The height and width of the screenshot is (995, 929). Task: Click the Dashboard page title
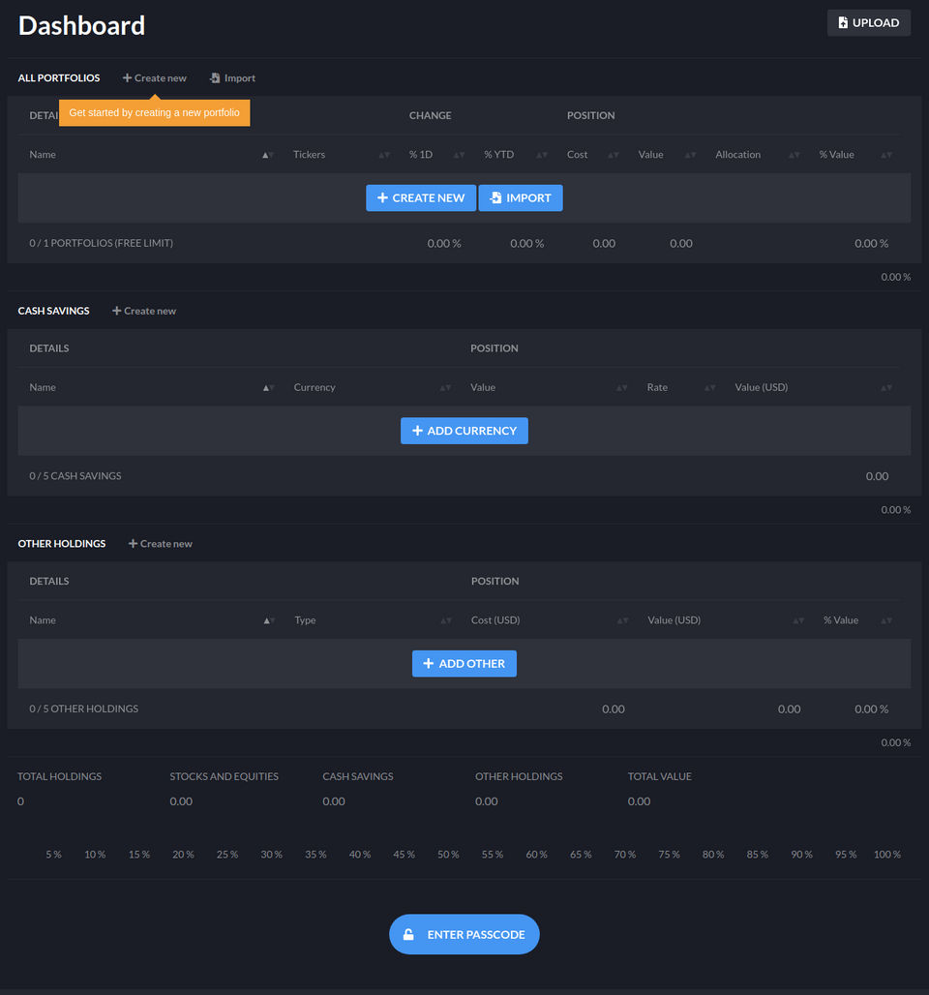pos(81,25)
